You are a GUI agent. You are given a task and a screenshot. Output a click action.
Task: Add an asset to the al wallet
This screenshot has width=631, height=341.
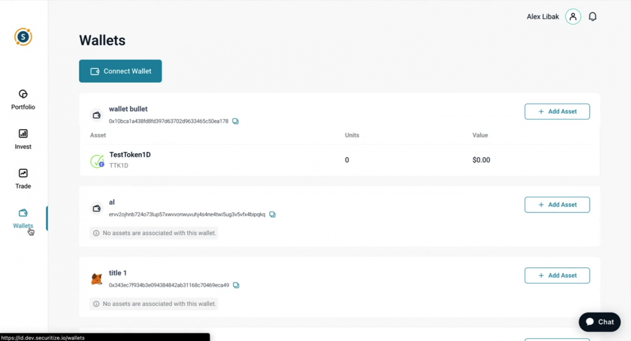[x=557, y=204]
